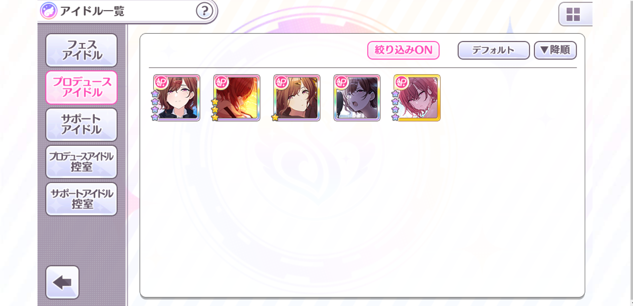
Task: Open the デフォルト sort dropdown
Action: (x=494, y=50)
